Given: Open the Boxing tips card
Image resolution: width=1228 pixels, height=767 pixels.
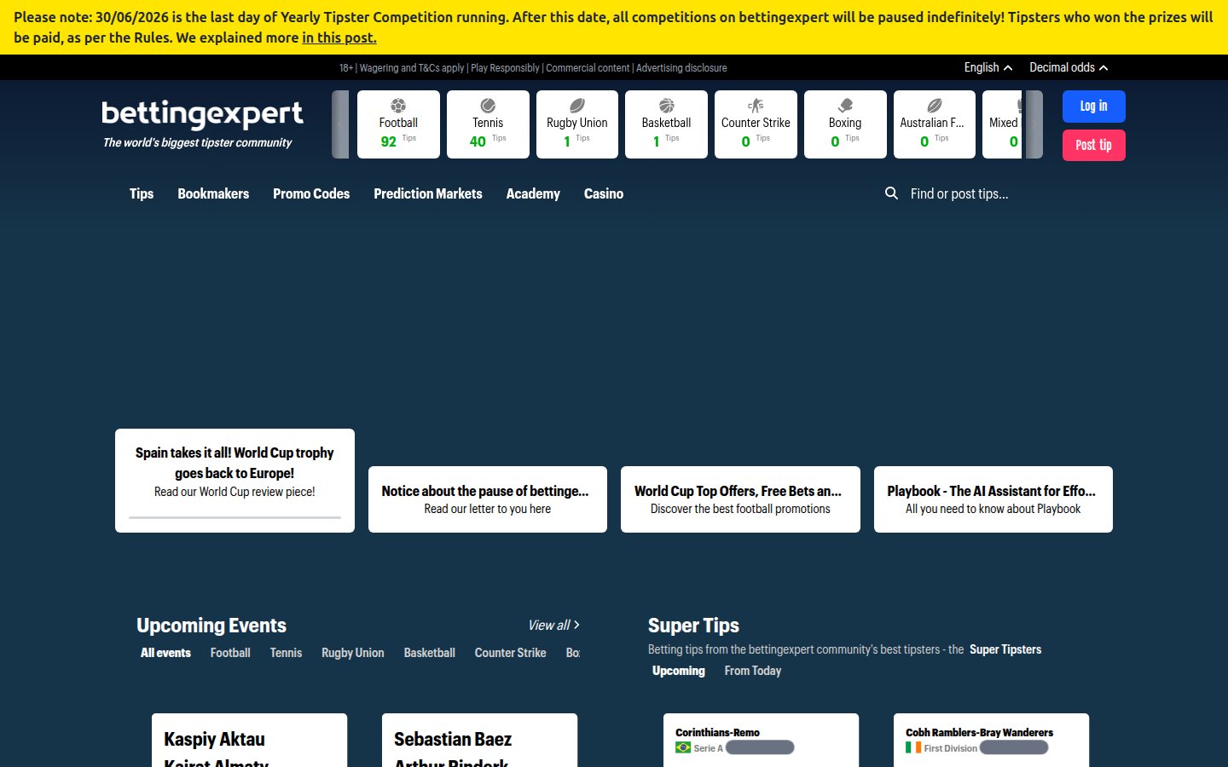Looking at the screenshot, I should click(845, 124).
